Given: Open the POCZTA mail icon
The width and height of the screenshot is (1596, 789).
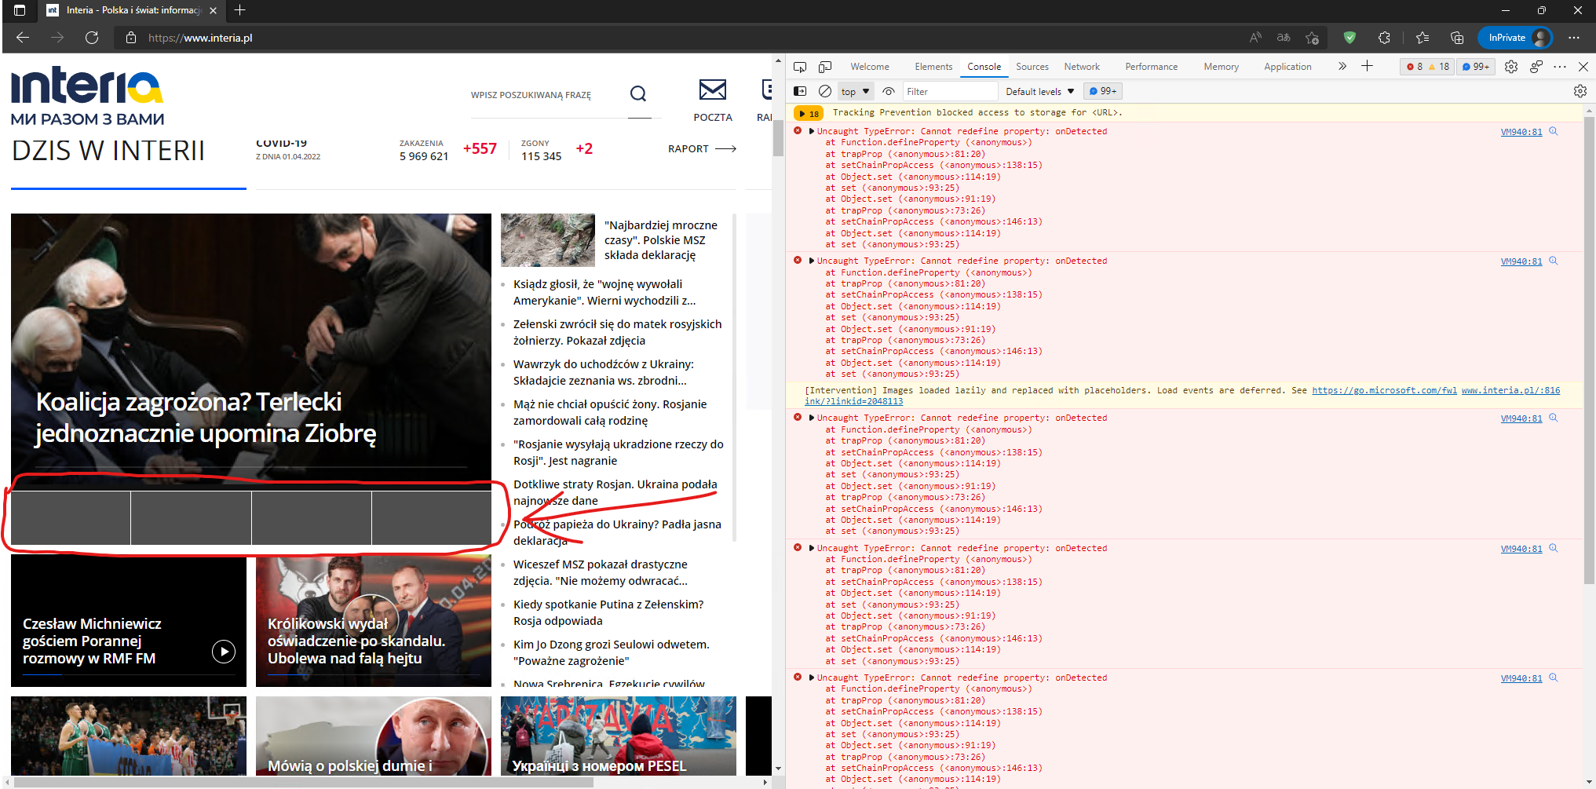Looking at the screenshot, I should tap(713, 91).
